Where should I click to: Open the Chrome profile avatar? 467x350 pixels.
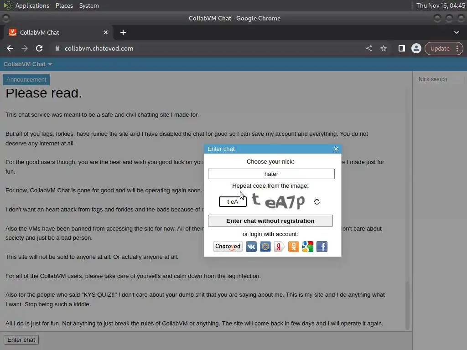click(416, 48)
